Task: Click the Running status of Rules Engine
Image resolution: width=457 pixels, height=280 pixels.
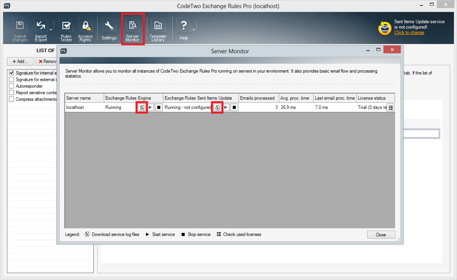Action: (113, 107)
